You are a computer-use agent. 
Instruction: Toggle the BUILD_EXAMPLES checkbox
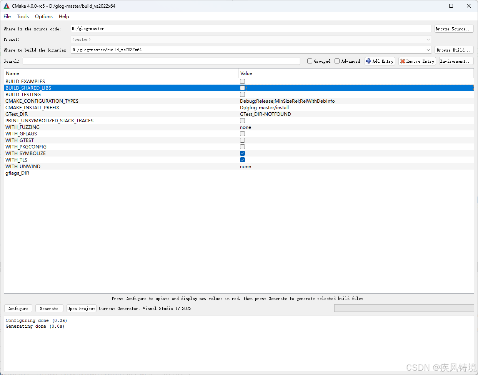[x=242, y=81]
